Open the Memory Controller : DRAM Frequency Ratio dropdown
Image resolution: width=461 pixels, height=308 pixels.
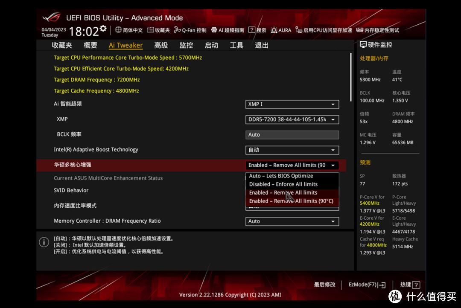tap(292, 221)
